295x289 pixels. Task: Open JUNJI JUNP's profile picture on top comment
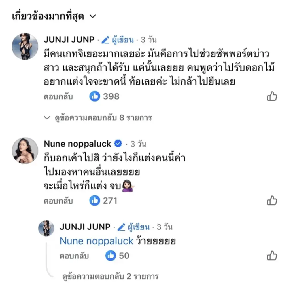[25, 46]
